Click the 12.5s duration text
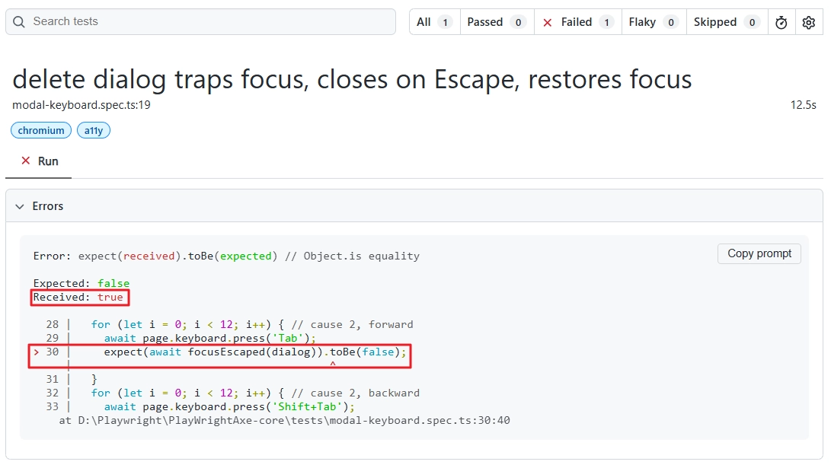831x468 pixels. [x=804, y=105]
